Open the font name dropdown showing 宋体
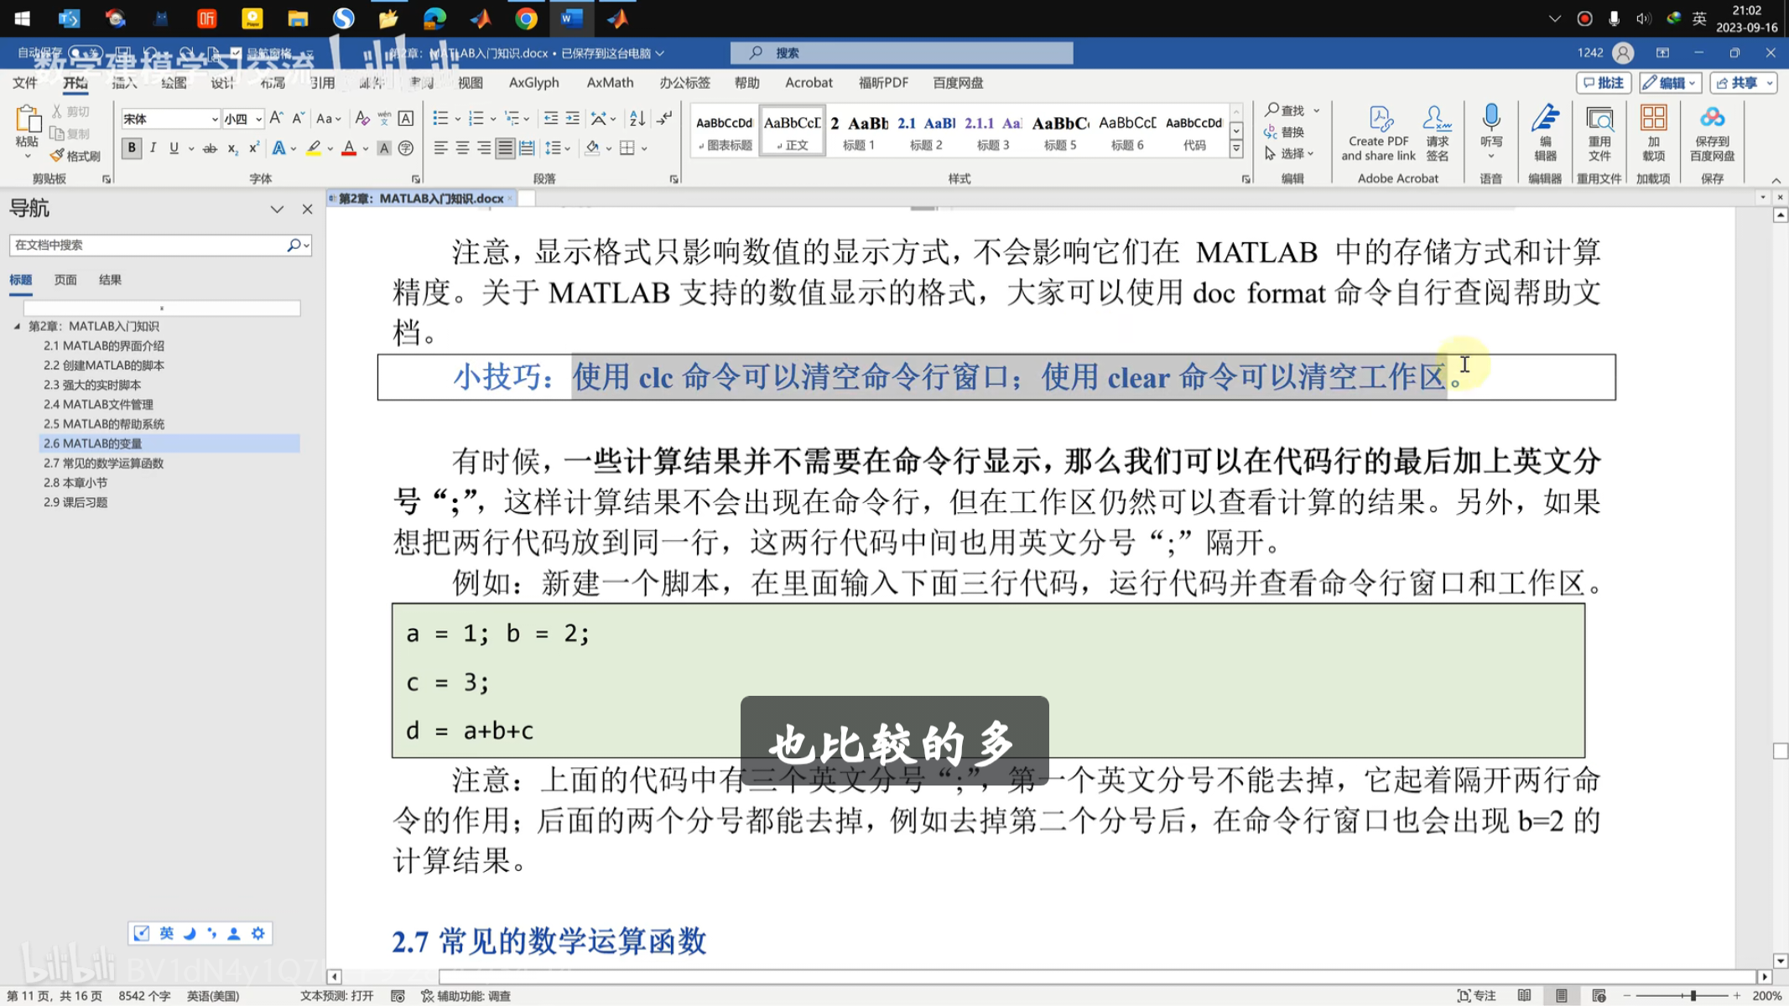 pos(215,119)
